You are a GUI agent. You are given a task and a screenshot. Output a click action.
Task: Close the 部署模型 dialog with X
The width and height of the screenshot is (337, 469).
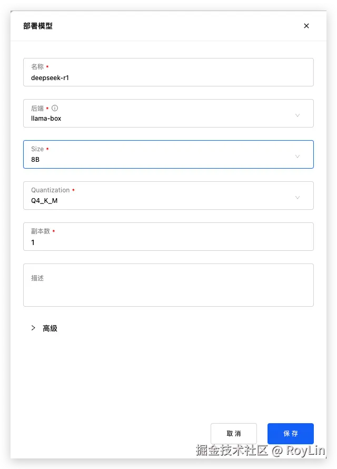[306, 26]
